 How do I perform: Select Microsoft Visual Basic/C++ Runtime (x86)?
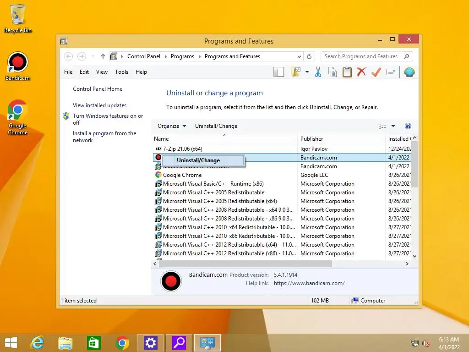click(x=282, y=183)
